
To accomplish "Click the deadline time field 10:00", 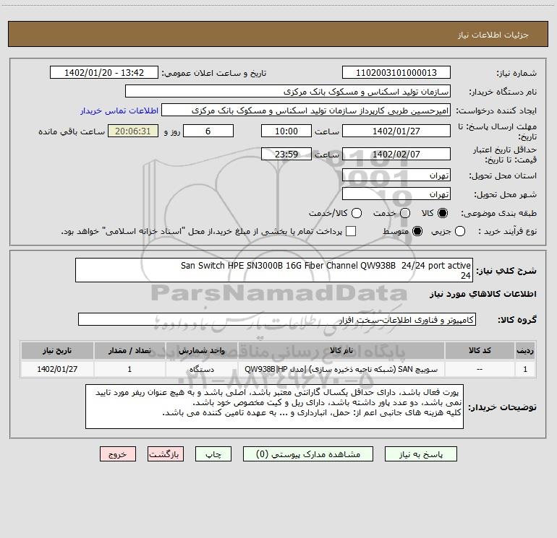I will (286, 131).
